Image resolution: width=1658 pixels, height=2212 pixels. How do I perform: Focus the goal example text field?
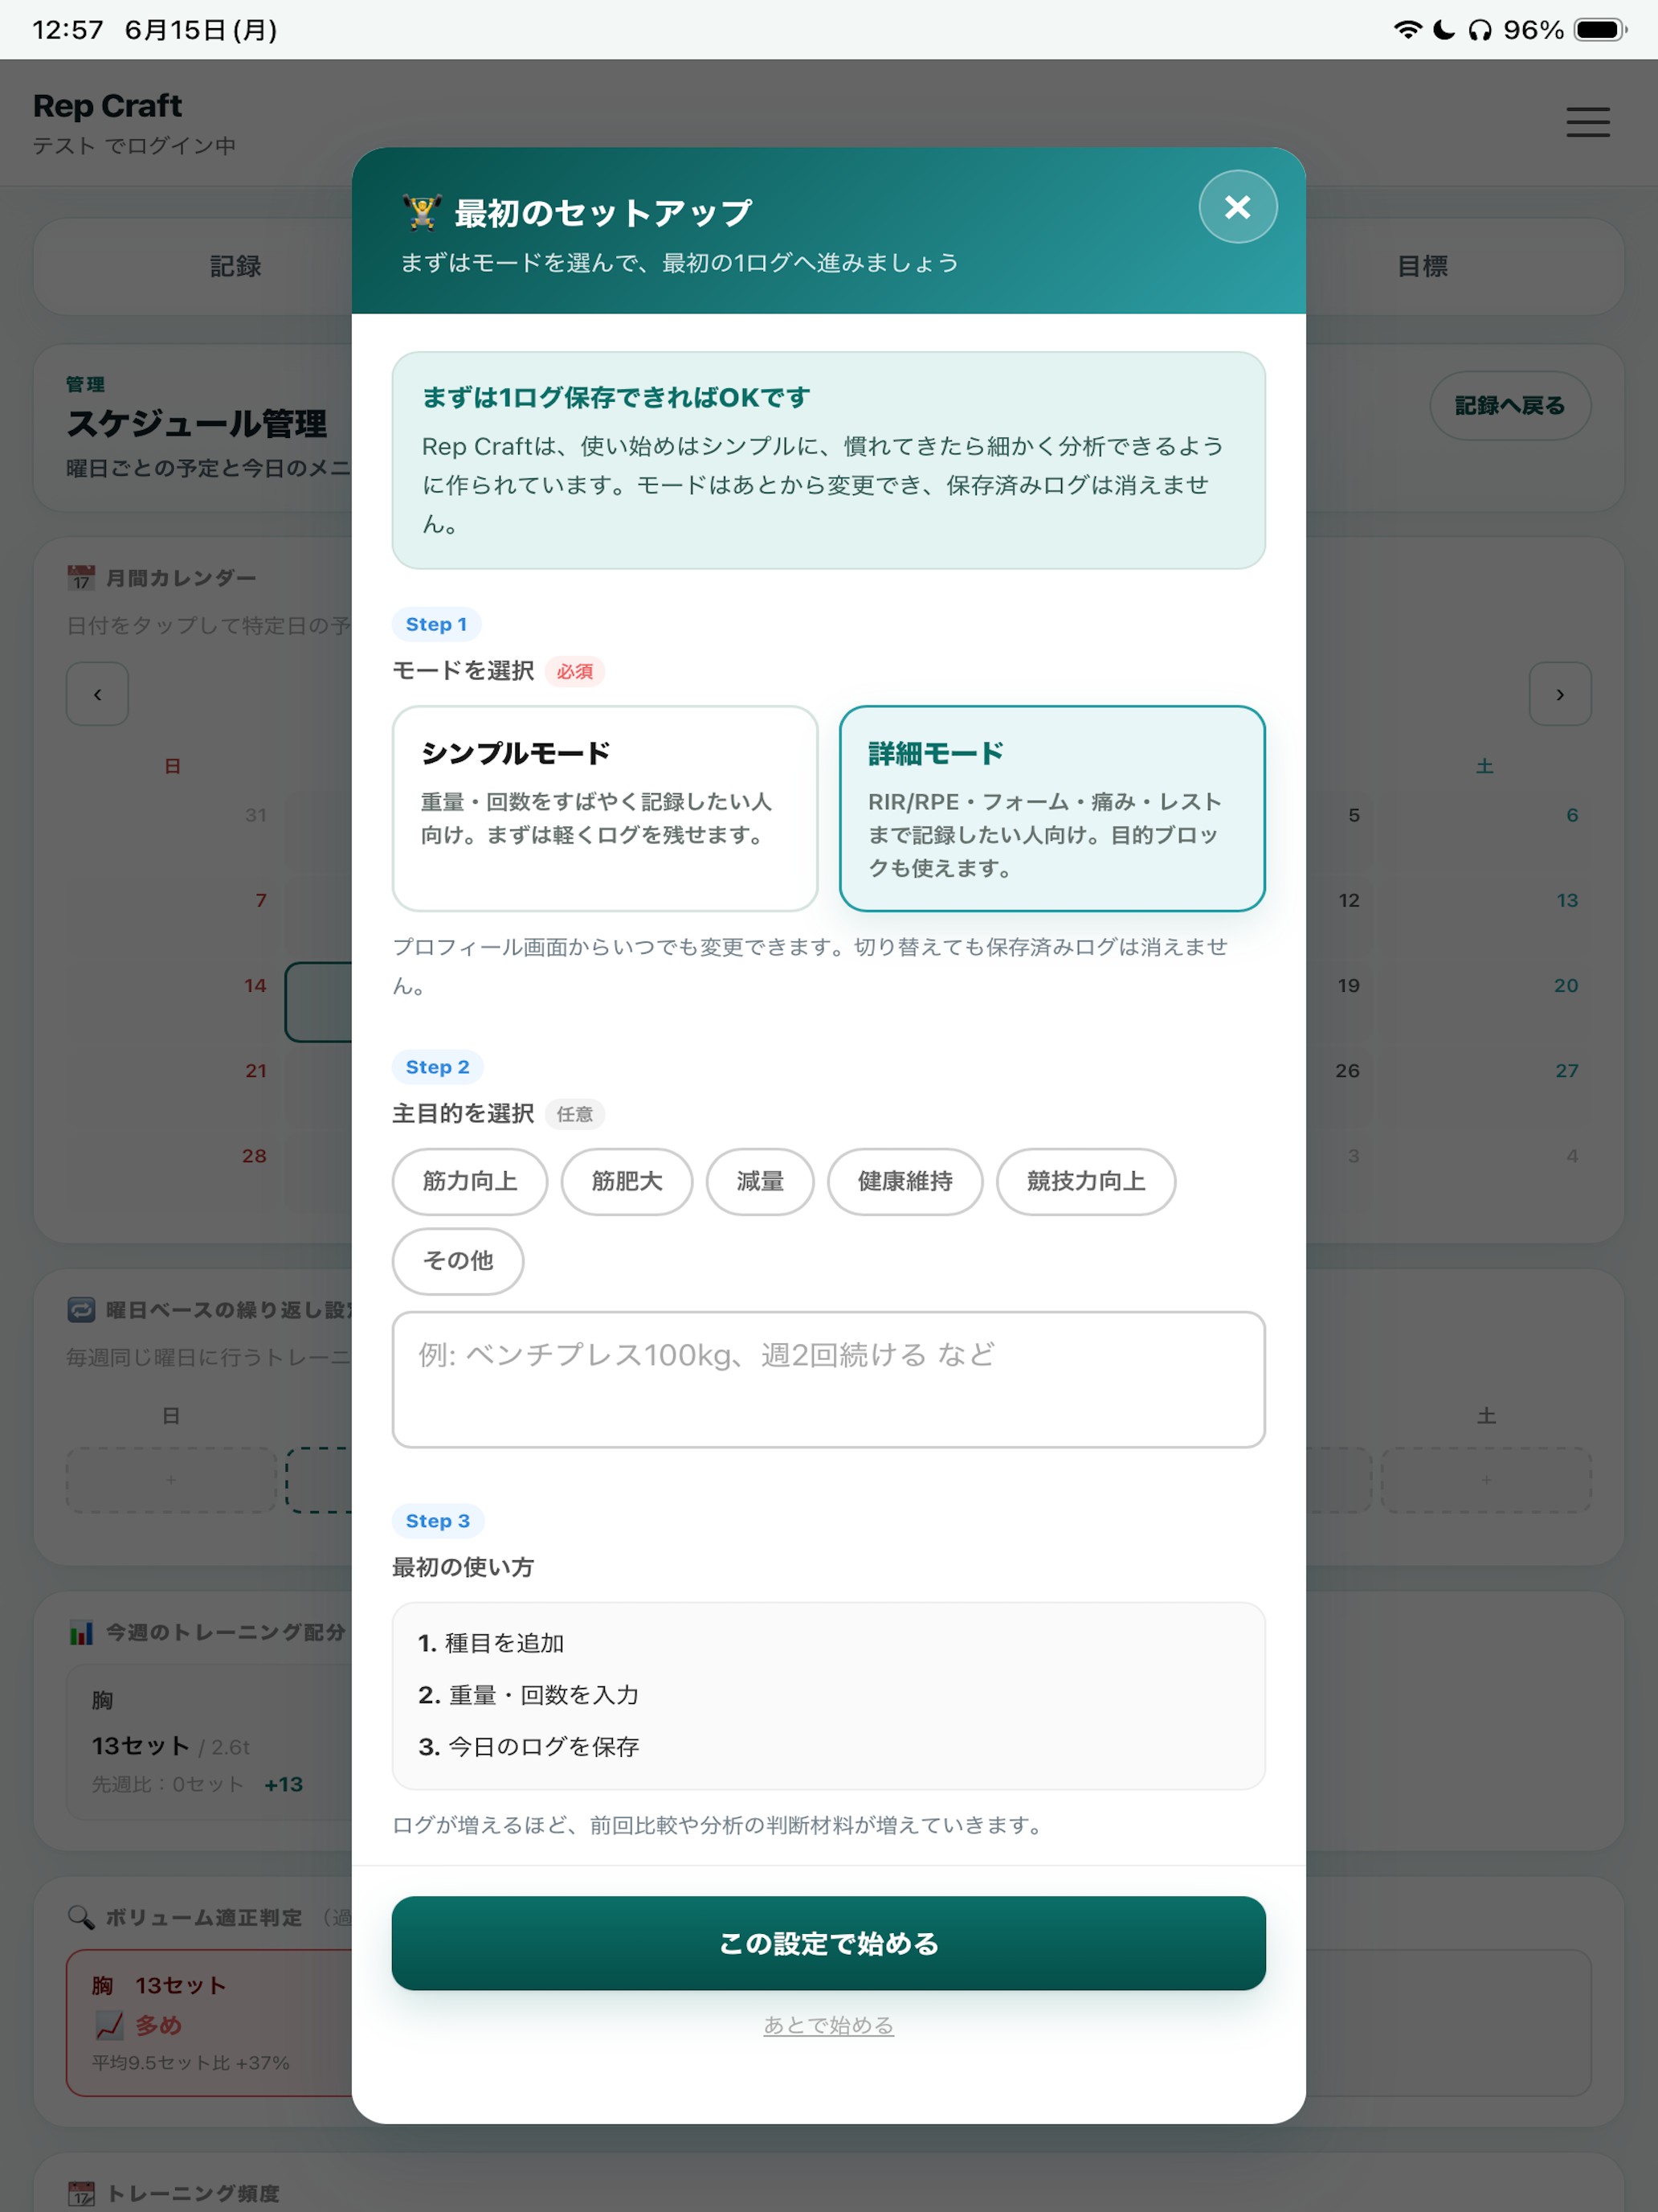coord(828,1379)
